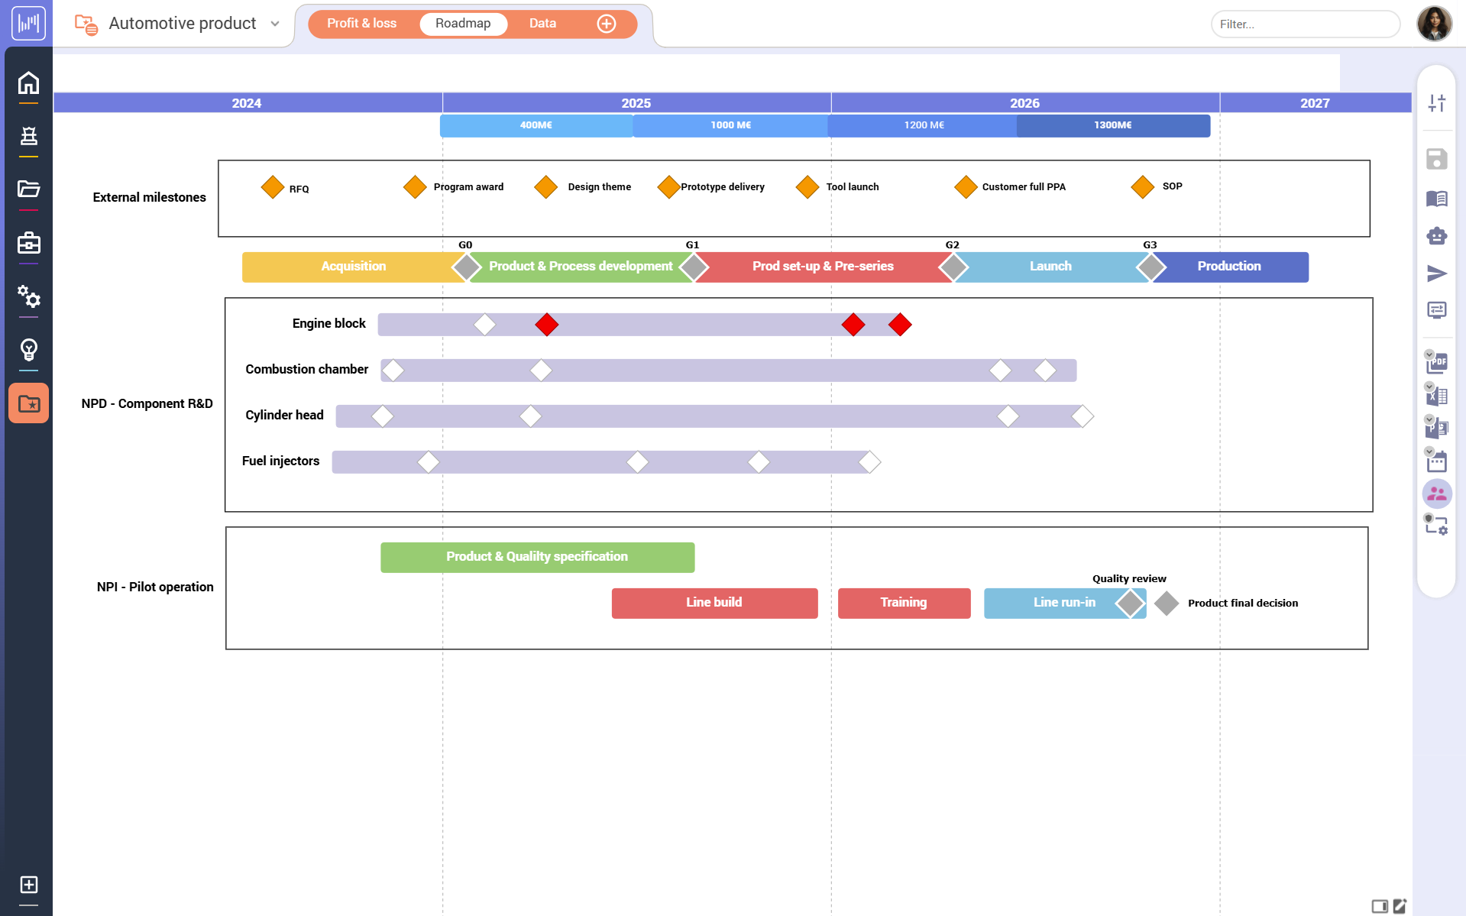Open the Data tab
Image resolution: width=1466 pixels, height=916 pixels.
[542, 24]
